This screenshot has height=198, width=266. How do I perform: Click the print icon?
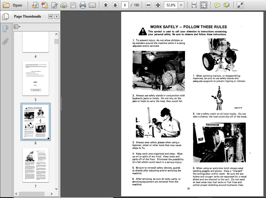pos(83,5)
